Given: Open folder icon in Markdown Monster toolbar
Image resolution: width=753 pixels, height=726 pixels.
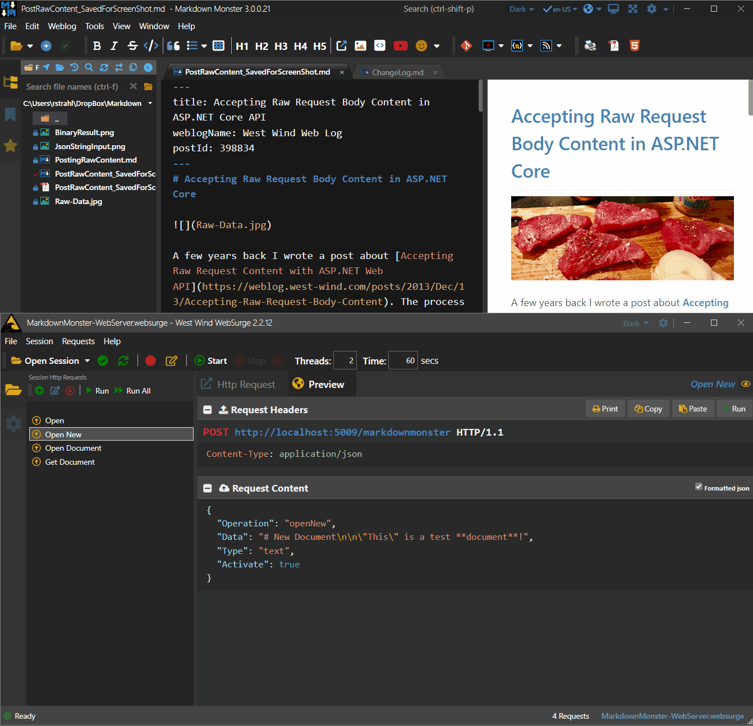Looking at the screenshot, I should click(16, 46).
